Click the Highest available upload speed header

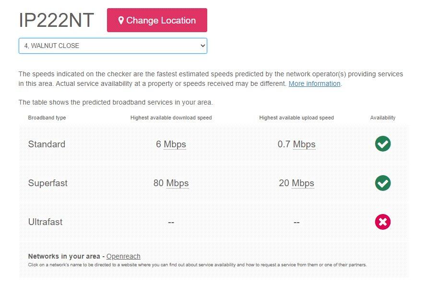tap(296, 118)
